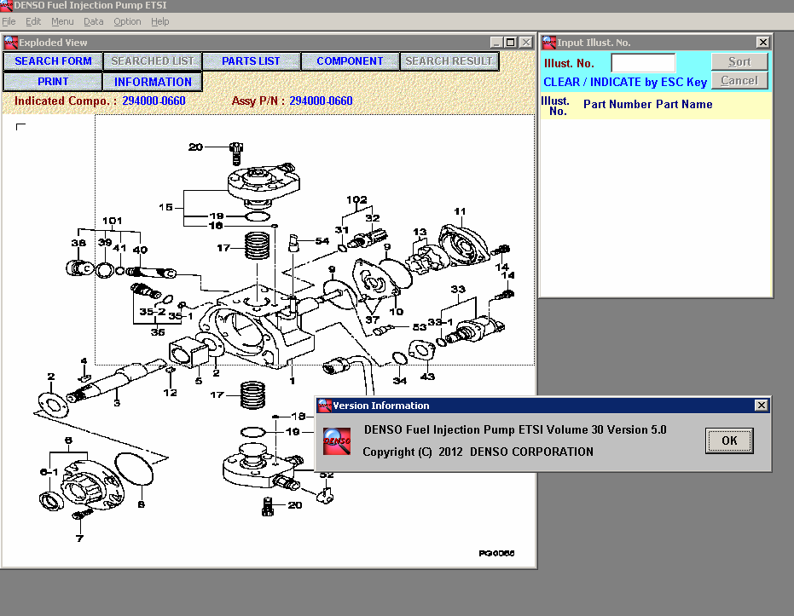Open the SEARCH FORM view

pyautogui.click(x=53, y=60)
